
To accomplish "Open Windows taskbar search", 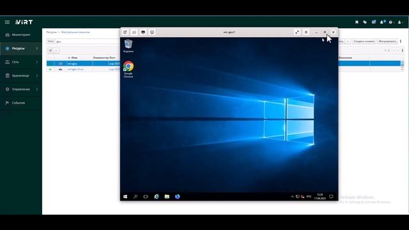I will (x=135, y=197).
